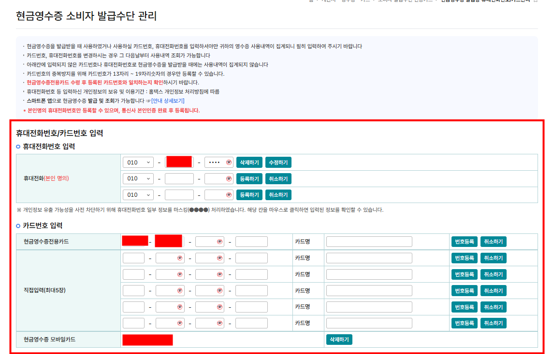553x354 pixels.
Task: Click 번호등록 in second 직접입력 card row
Action: [x=465, y=274]
